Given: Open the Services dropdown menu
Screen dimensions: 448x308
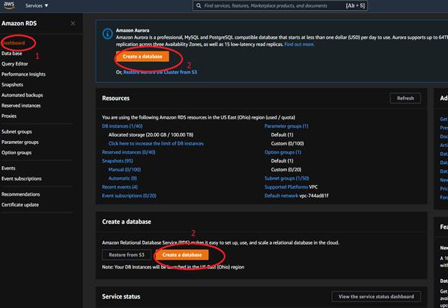Looking at the screenshot, I should pyautogui.click(x=37, y=6).
